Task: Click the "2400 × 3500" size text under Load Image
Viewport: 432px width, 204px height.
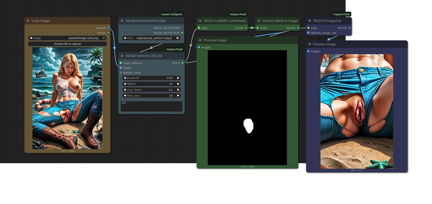Action: pyautogui.click(x=67, y=151)
